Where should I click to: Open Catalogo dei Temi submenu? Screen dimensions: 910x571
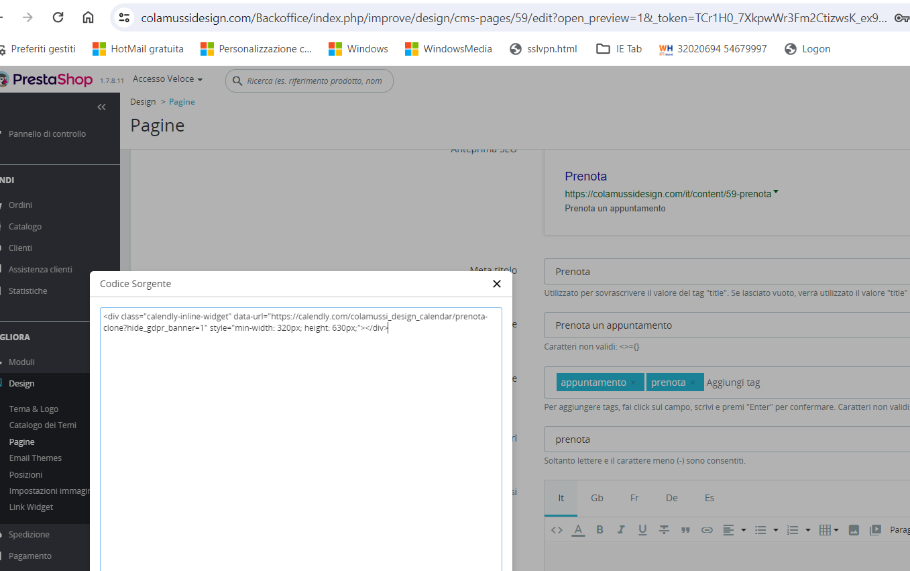(x=43, y=425)
